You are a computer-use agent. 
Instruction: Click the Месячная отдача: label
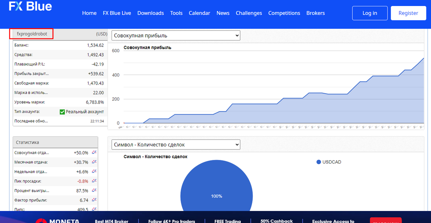(31, 162)
